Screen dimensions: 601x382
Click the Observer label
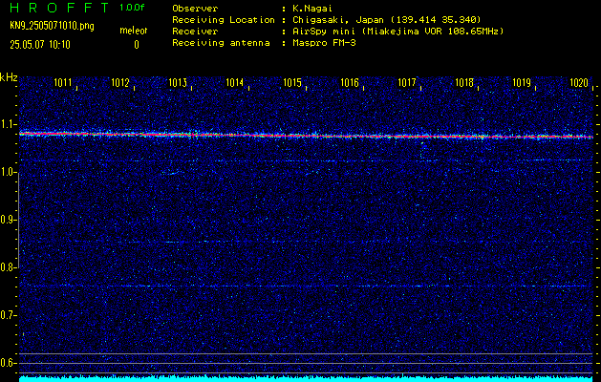pyautogui.click(x=195, y=8)
